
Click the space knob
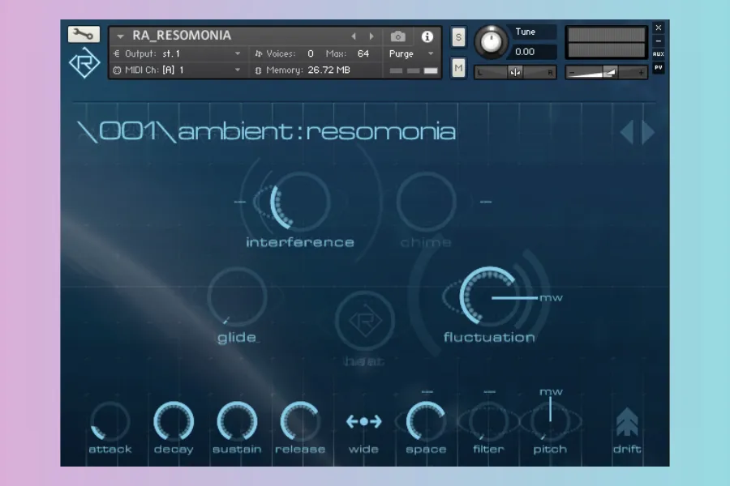pyautogui.click(x=426, y=421)
